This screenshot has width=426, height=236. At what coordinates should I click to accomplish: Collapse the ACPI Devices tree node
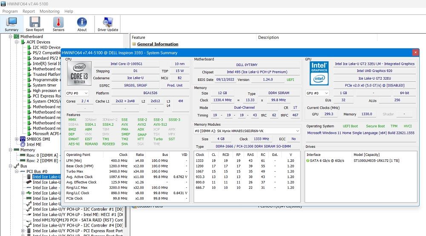click(17, 42)
